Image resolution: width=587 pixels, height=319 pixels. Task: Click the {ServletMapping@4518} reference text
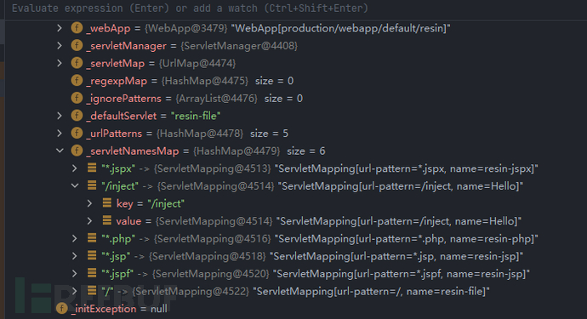click(x=208, y=256)
